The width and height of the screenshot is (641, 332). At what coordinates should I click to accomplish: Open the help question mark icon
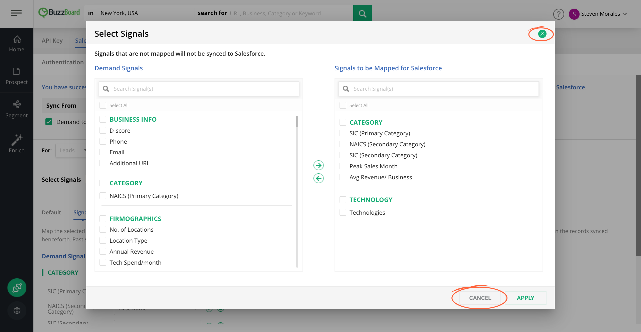pos(559,14)
